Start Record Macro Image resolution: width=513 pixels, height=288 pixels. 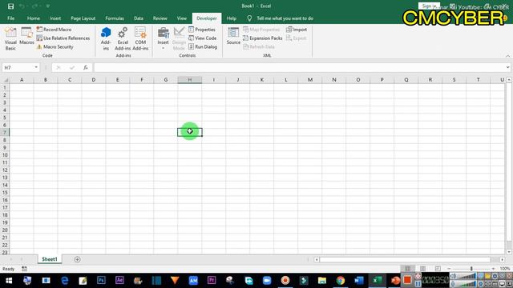(54, 30)
